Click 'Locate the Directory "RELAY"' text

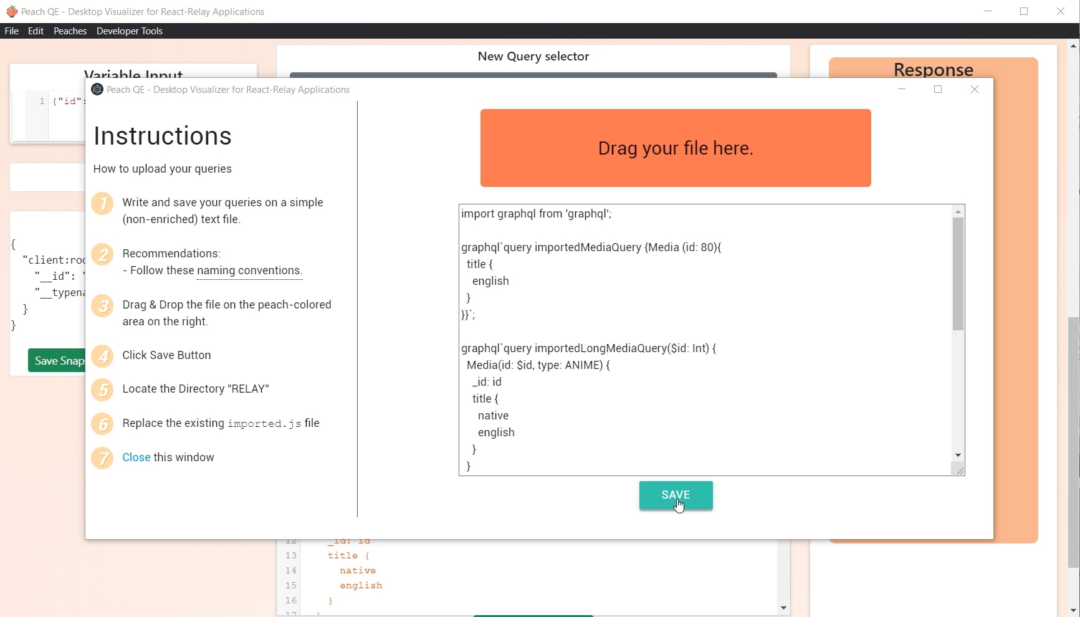[x=196, y=389]
